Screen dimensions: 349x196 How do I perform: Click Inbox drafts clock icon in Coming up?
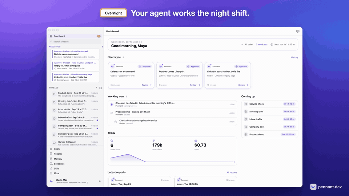[x=246, y=119]
